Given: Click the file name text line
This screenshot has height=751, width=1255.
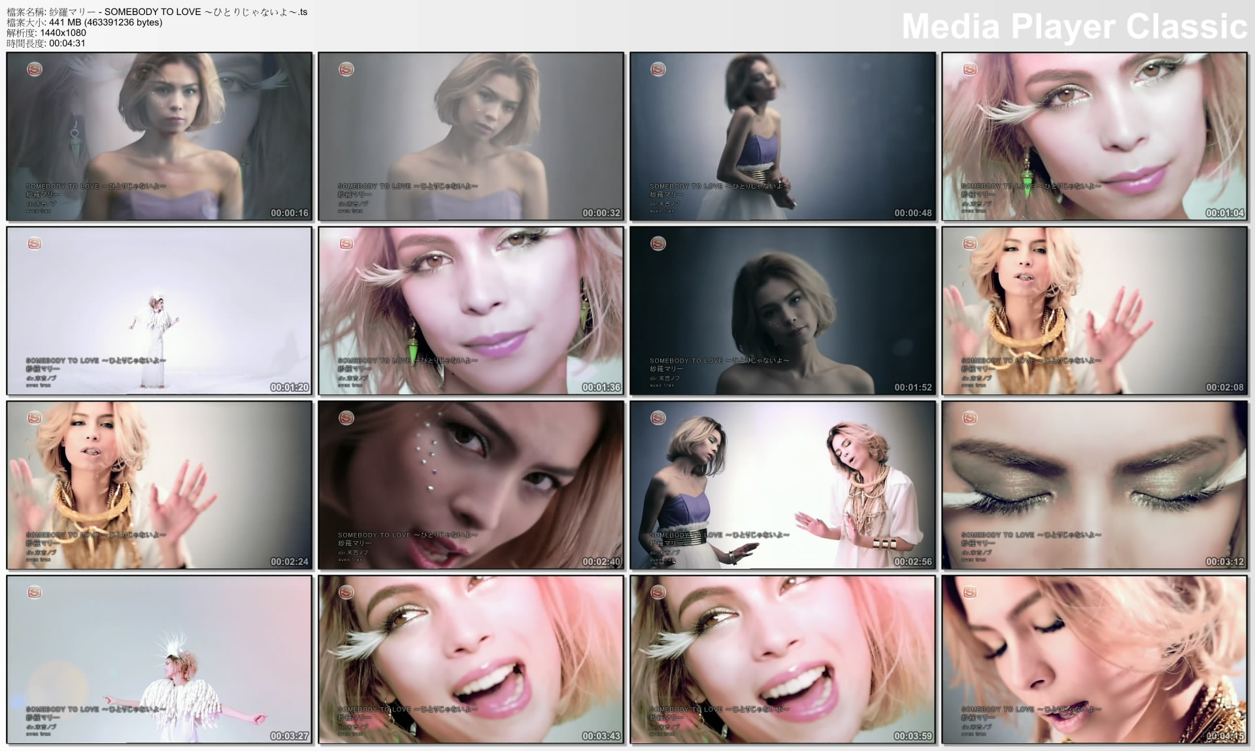Looking at the screenshot, I should (x=157, y=12).
